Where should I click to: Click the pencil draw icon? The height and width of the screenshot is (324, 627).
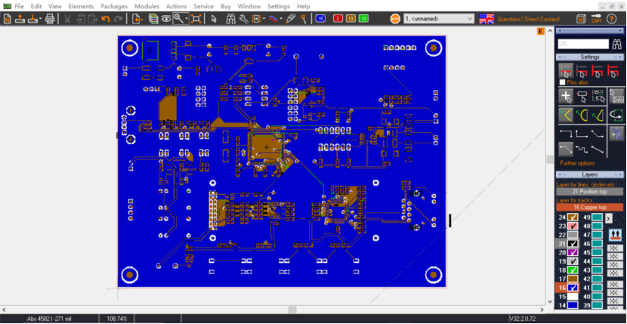[x=290, y=18]
